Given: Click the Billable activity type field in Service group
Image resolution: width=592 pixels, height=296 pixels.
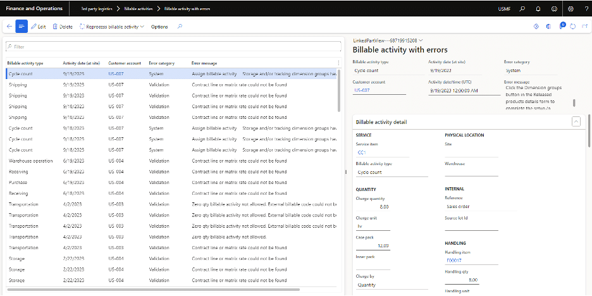Looking at the screenshot, I should coord(392,172).
